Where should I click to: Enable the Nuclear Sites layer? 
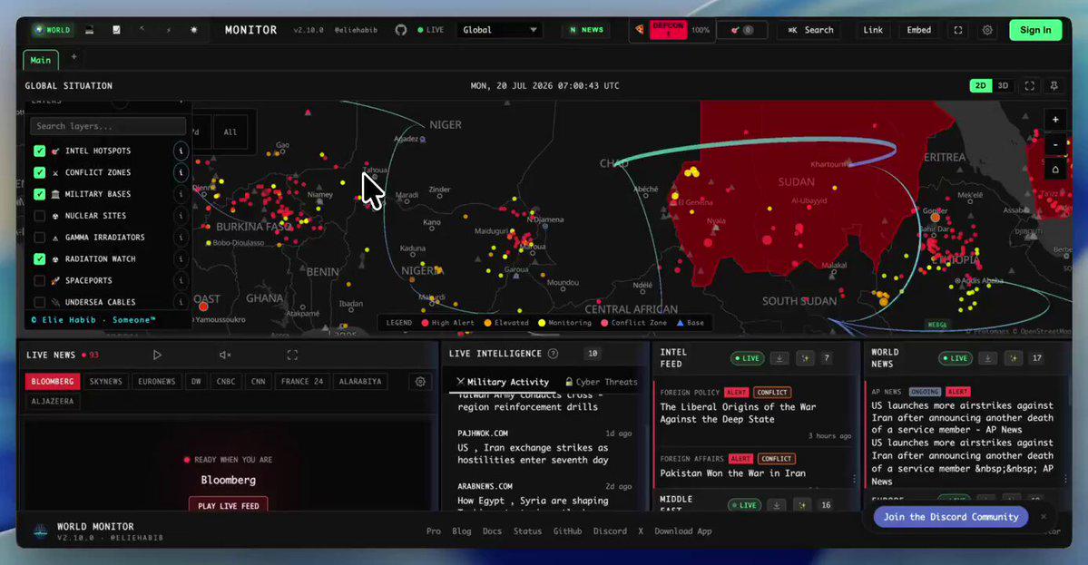(40, 216)
